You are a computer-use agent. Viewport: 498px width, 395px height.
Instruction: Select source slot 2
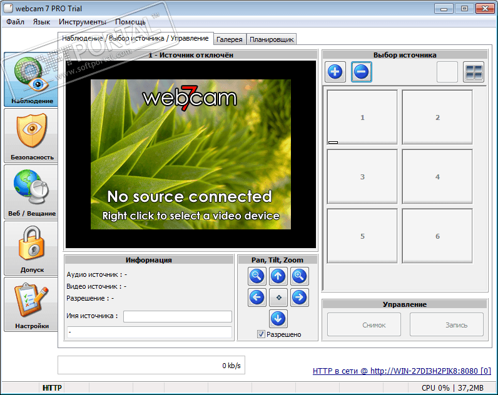click(x=437, y=117)
